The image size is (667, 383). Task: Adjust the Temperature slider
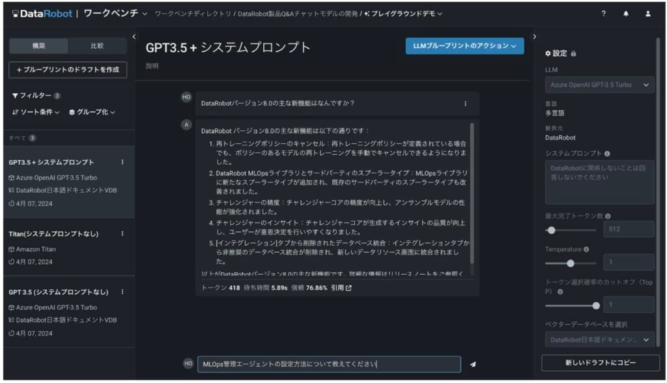pyautogui.click(x=571, y=262)
